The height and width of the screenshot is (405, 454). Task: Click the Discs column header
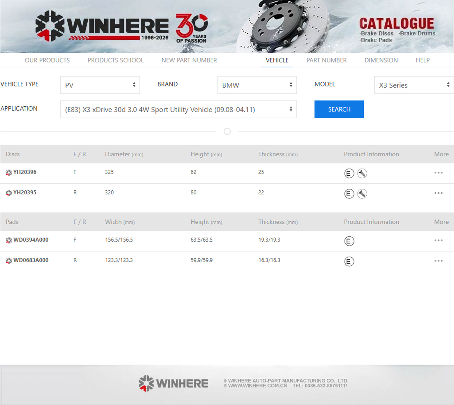tap(13, 154)
